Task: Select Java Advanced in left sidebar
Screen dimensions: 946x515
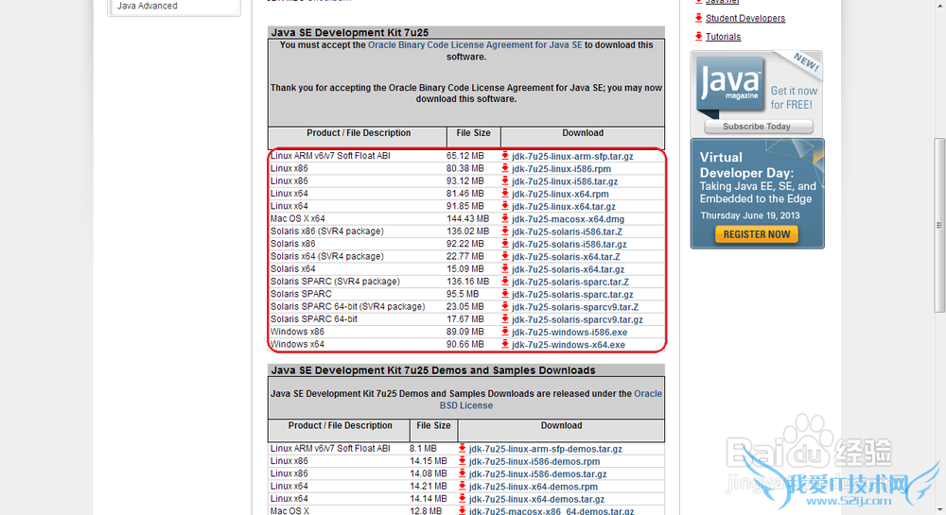Action: click(148, 6)
